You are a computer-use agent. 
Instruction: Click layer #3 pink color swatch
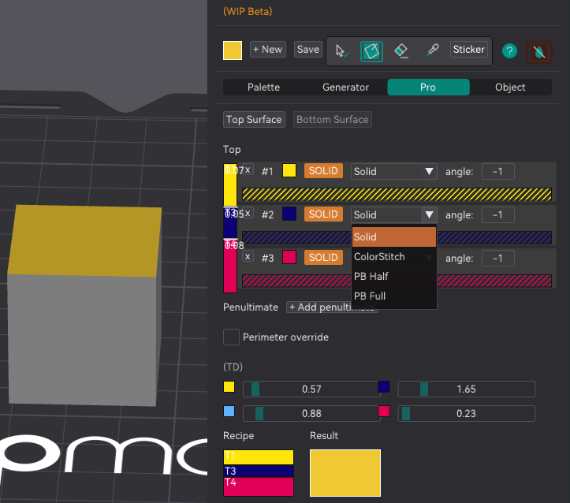tap(289, 257)
